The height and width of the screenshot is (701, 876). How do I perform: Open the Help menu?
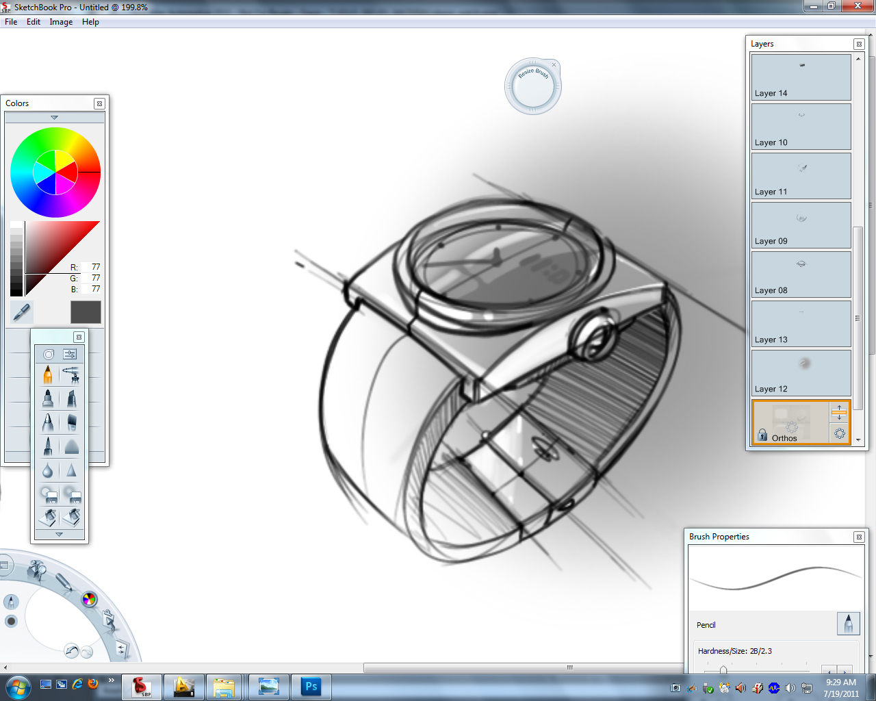(x=90, y=22)
